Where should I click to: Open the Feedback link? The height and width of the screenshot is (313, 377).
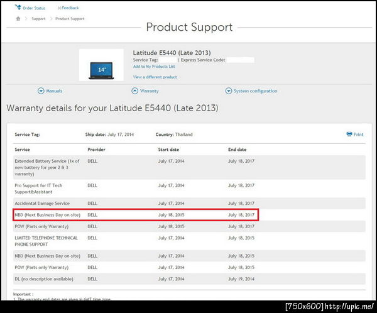(70, 8)
